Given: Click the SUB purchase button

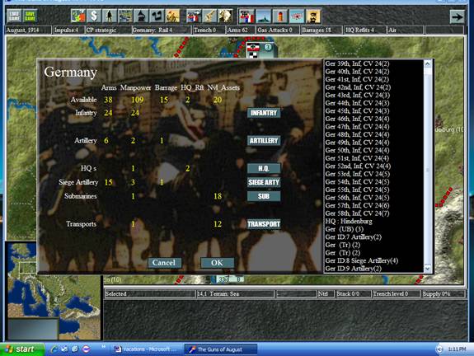Looking at the screenshot, I should [264, 196].
